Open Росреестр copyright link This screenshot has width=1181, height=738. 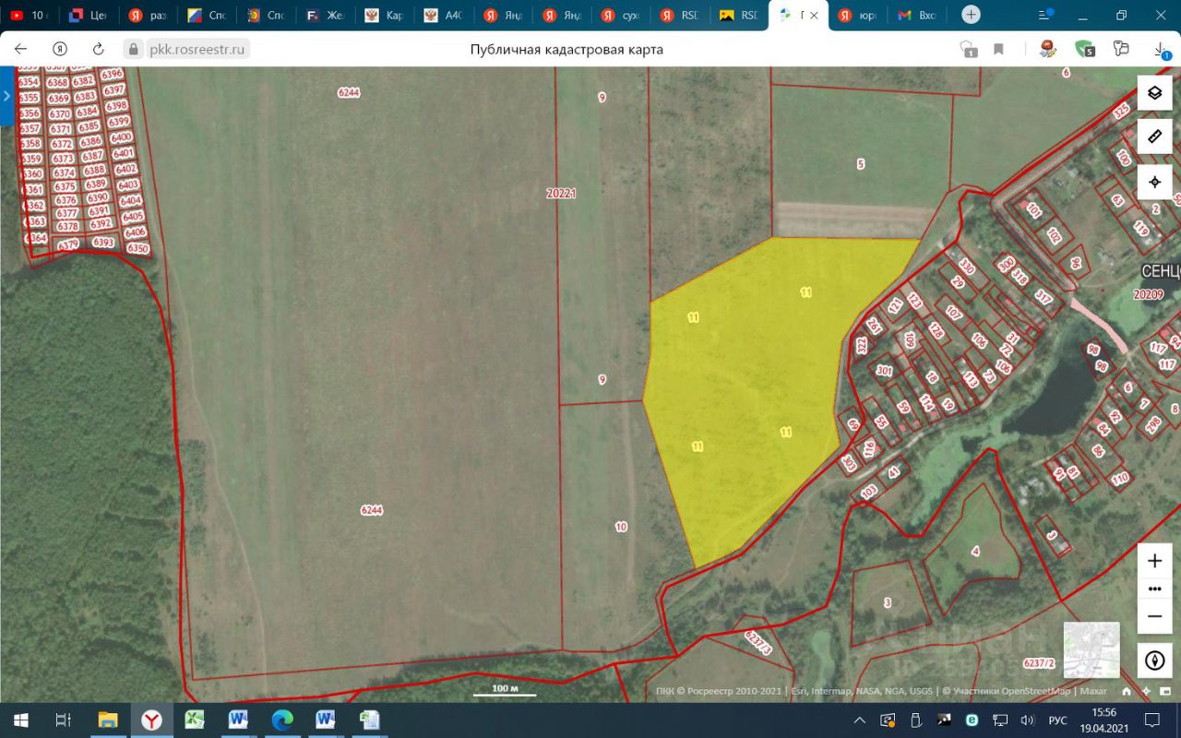tap(720, 690)
